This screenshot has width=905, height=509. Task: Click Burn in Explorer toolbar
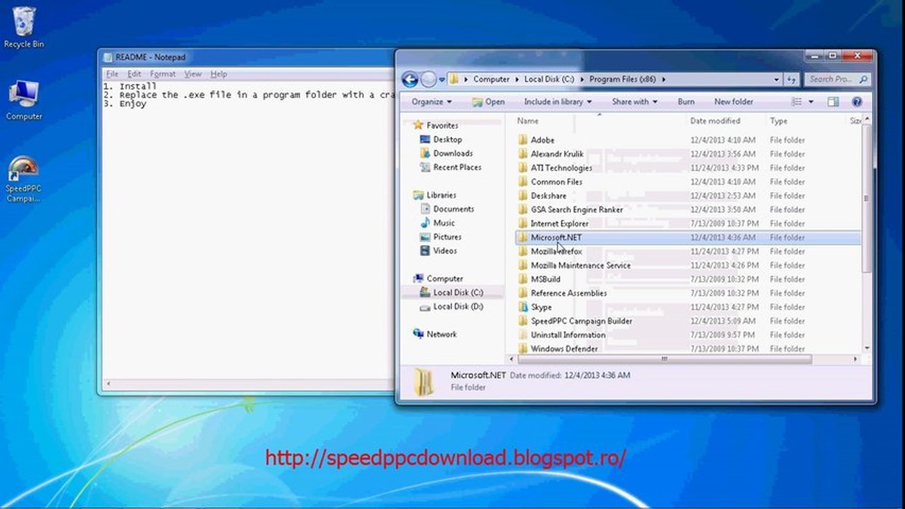tap(686, 102)
